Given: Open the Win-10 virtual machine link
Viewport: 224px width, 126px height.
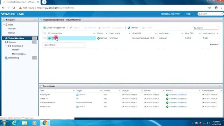Looking at the screenshot, I should (54, 38).
